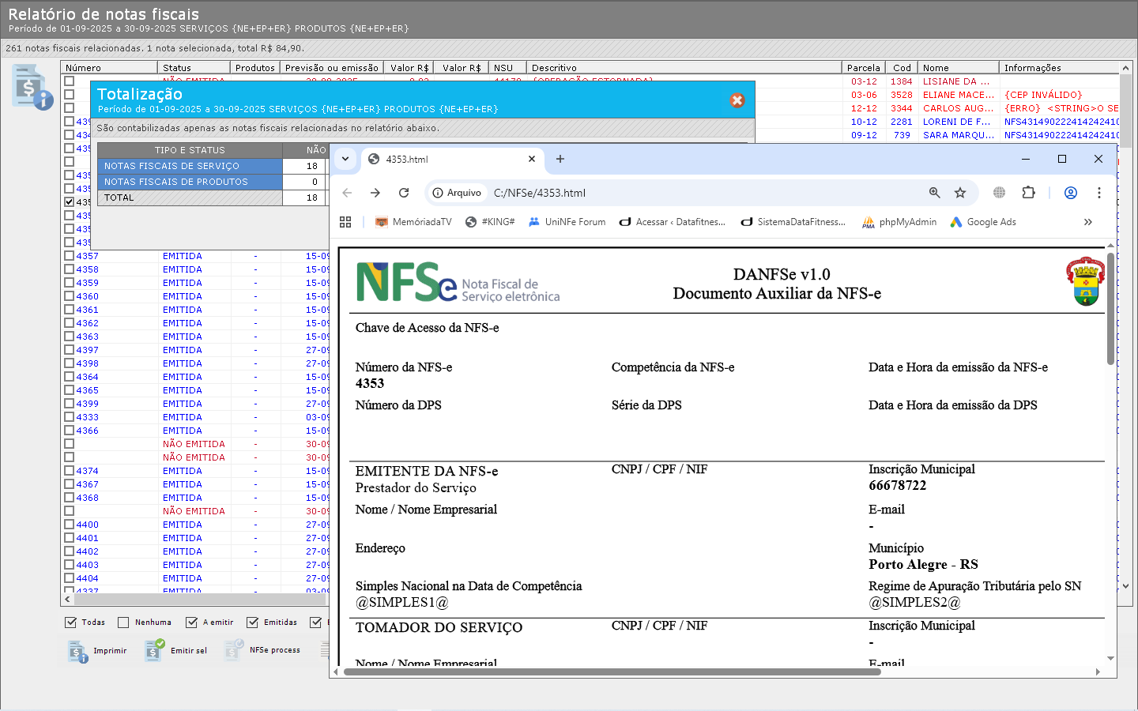
Task: Open the browser profile avatar icon
Action: tap(1071, 193)
